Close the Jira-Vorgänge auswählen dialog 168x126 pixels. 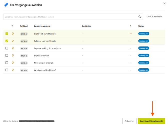[164, 3]
